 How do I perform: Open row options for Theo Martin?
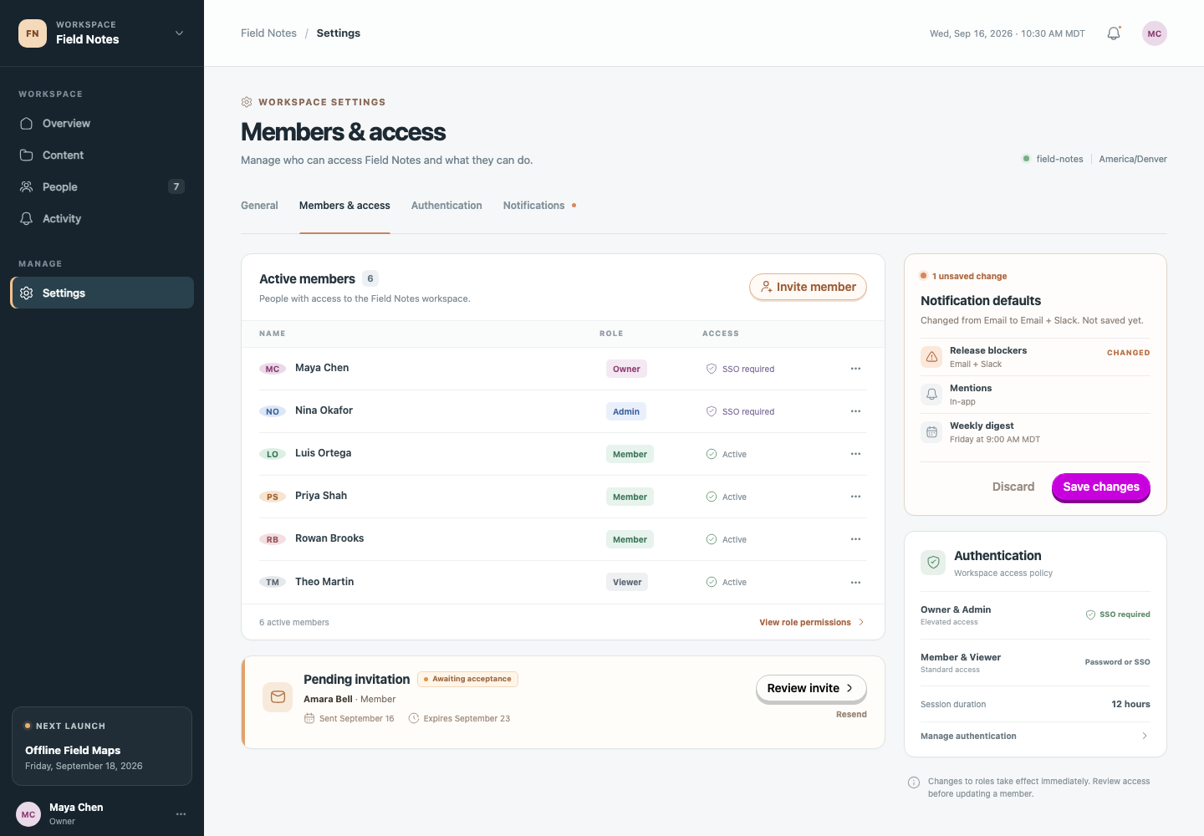(x=855, y=582)
